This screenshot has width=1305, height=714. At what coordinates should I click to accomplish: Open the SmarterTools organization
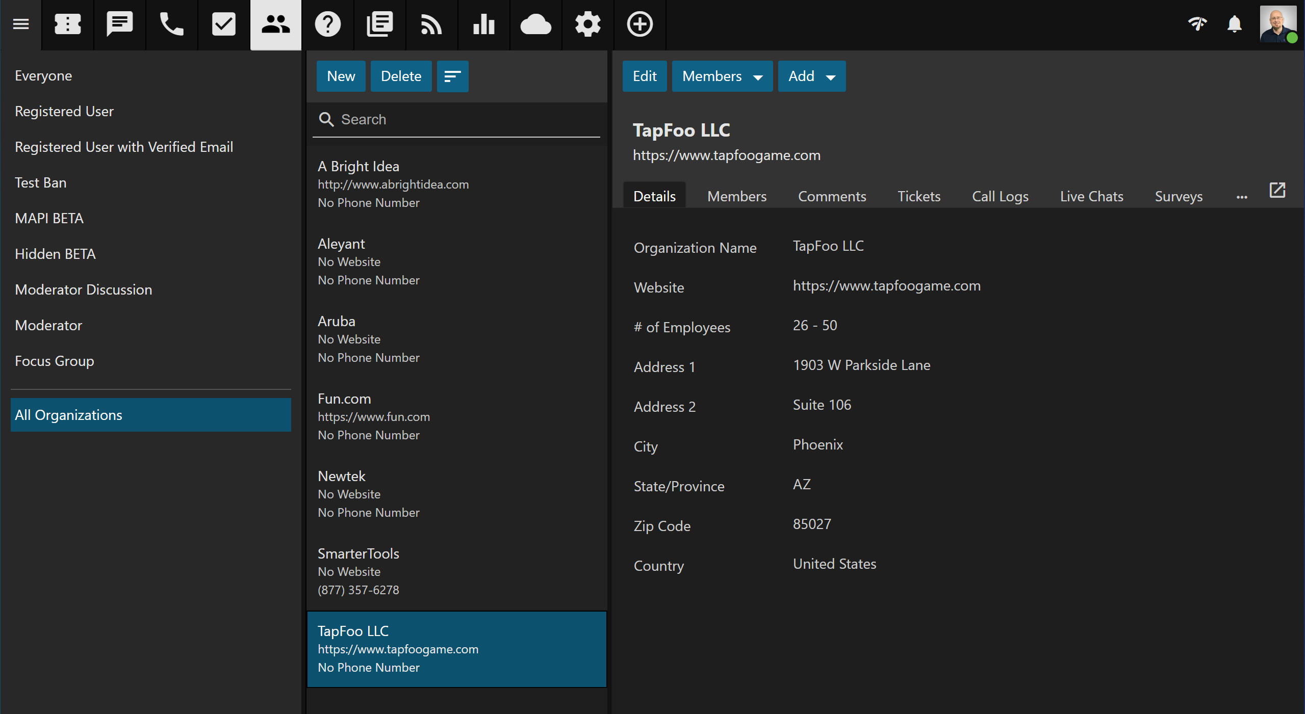[x=456, y=572]
